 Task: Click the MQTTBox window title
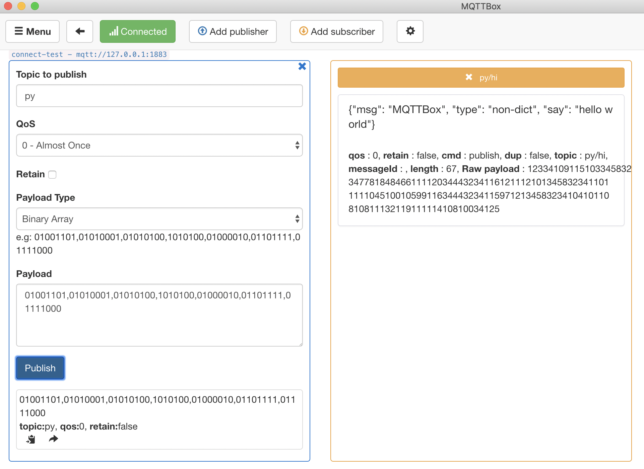click(x=481, y=6)
